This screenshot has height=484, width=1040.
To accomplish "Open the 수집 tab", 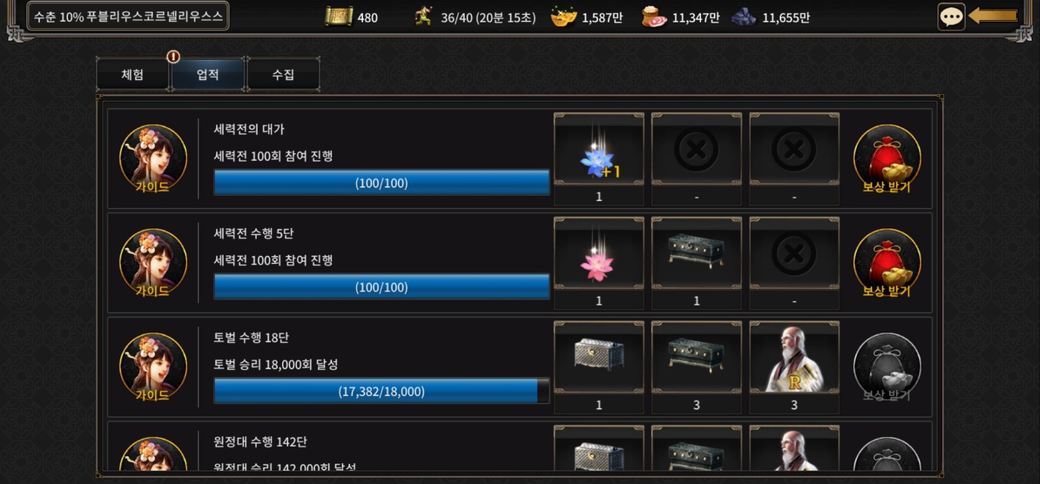I will (284, 75).
